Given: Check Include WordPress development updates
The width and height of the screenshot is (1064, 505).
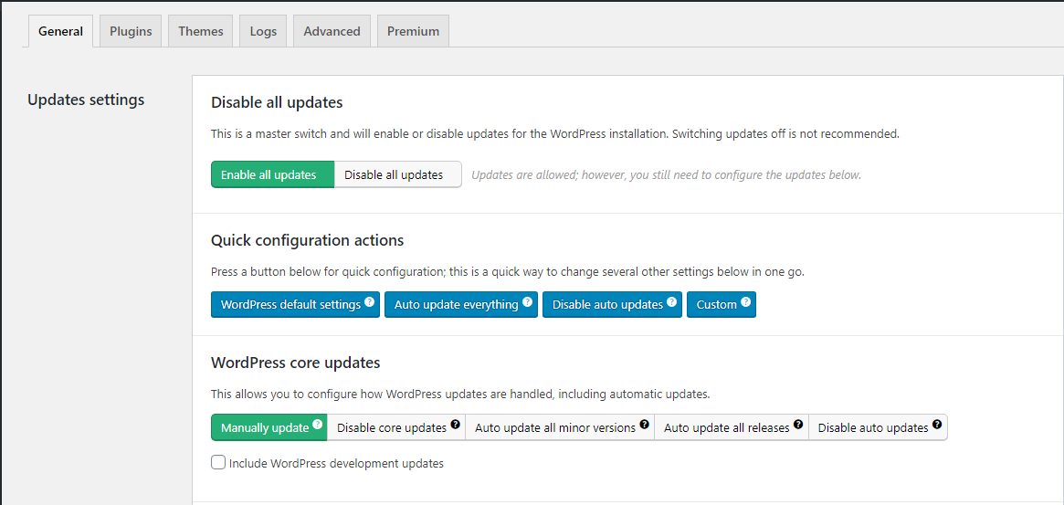Looking at the screenshot, I should 218,463.
